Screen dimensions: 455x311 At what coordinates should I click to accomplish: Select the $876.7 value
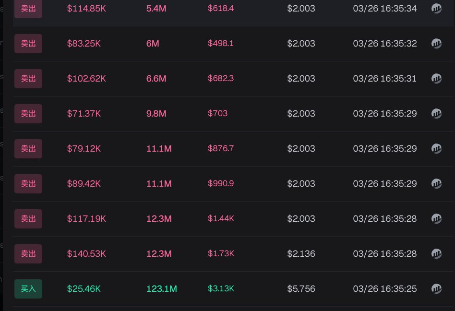click(221, 148)
